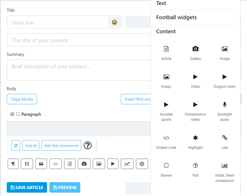Click into the title of your content field
Screen dimensions: 247x196
click(x=79, y=40)
